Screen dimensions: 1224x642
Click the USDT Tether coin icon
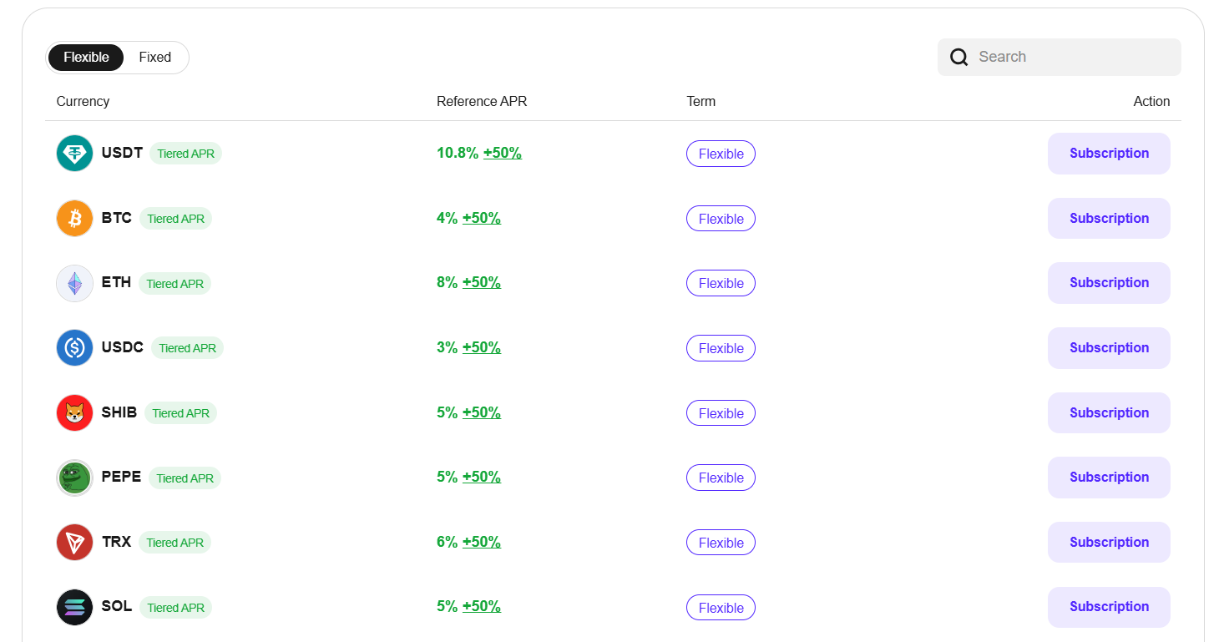[x=74, y=154]
